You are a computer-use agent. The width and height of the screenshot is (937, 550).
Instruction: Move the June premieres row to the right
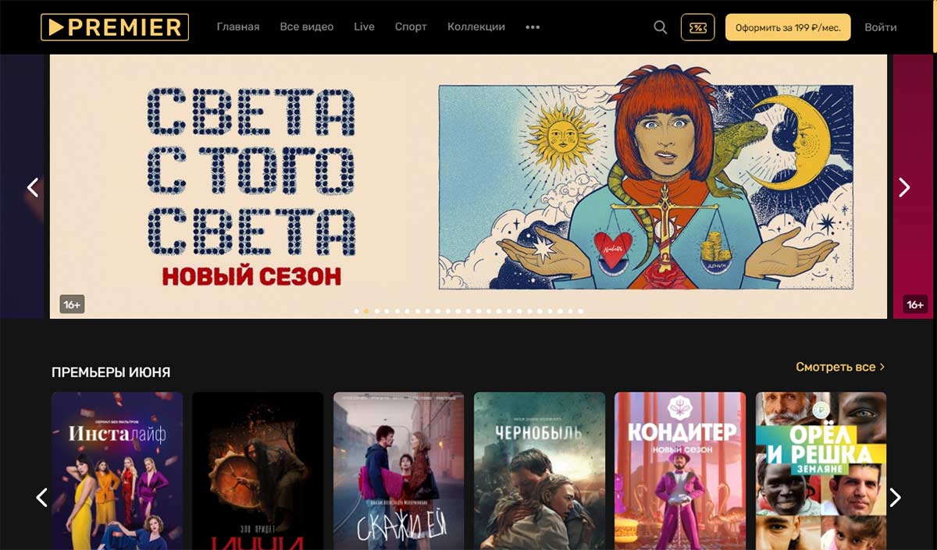tap(896, 497)
